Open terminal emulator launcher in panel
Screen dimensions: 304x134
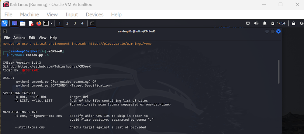[46, 23]
